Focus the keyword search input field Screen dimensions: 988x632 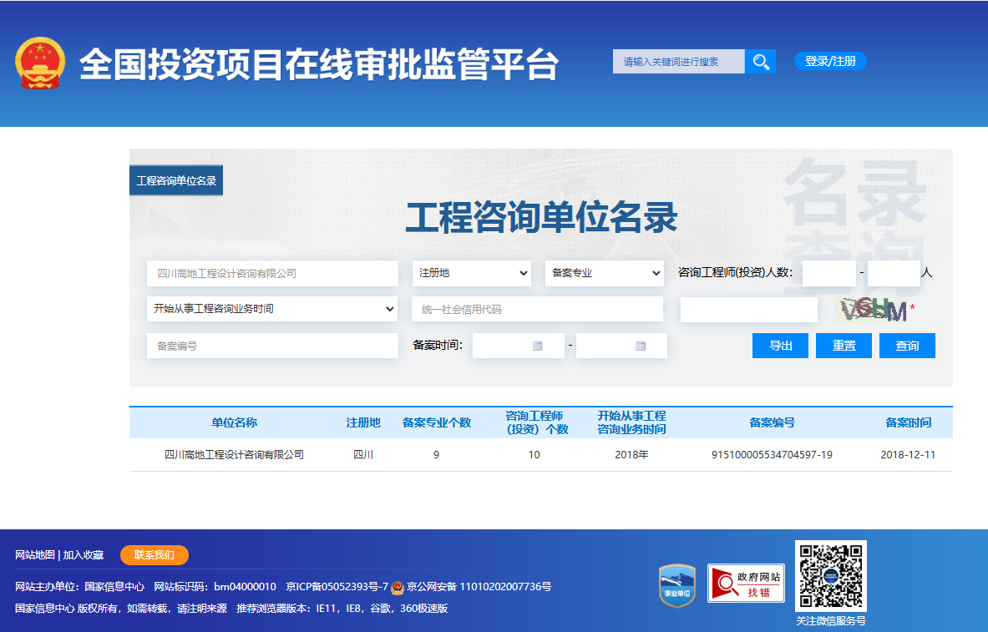coord(679,61)
